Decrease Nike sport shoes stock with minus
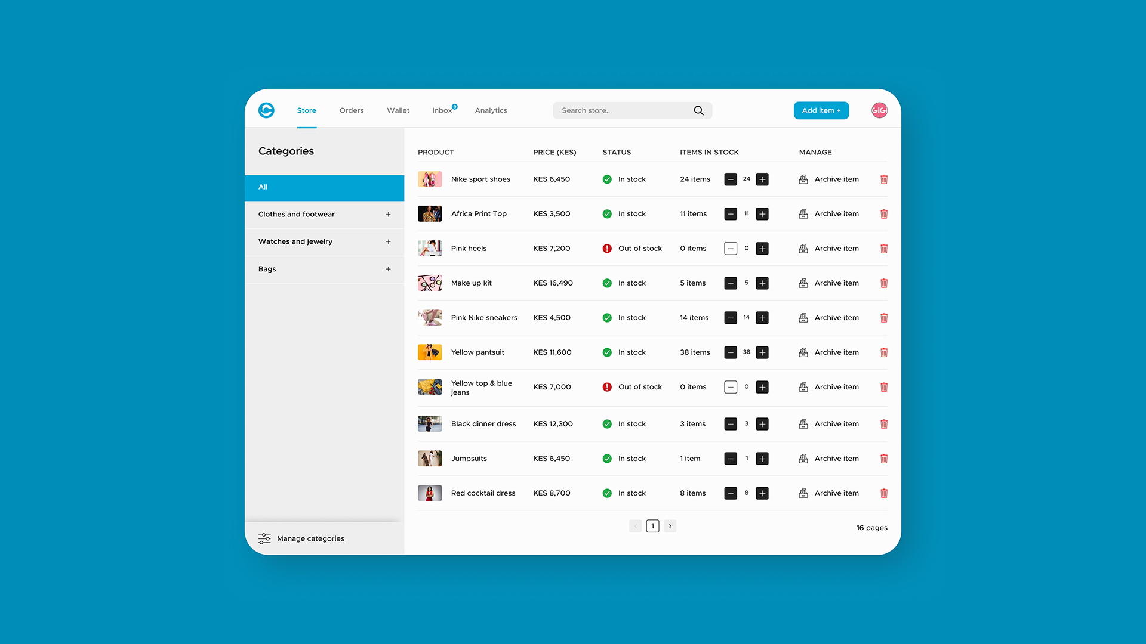The image size is (1146, 644). pyautogui.click(x=731, y=179)
